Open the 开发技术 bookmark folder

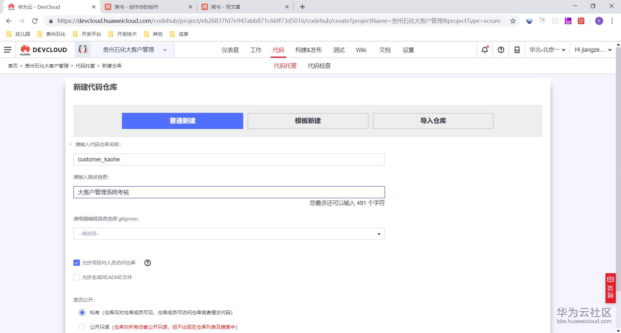pos(123,34)
